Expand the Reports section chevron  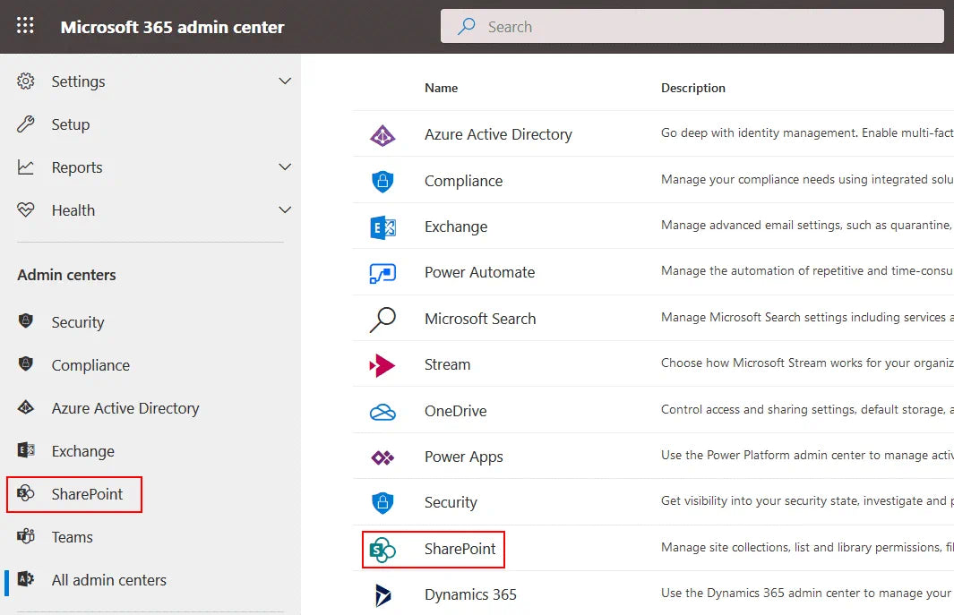coord(285,167)
